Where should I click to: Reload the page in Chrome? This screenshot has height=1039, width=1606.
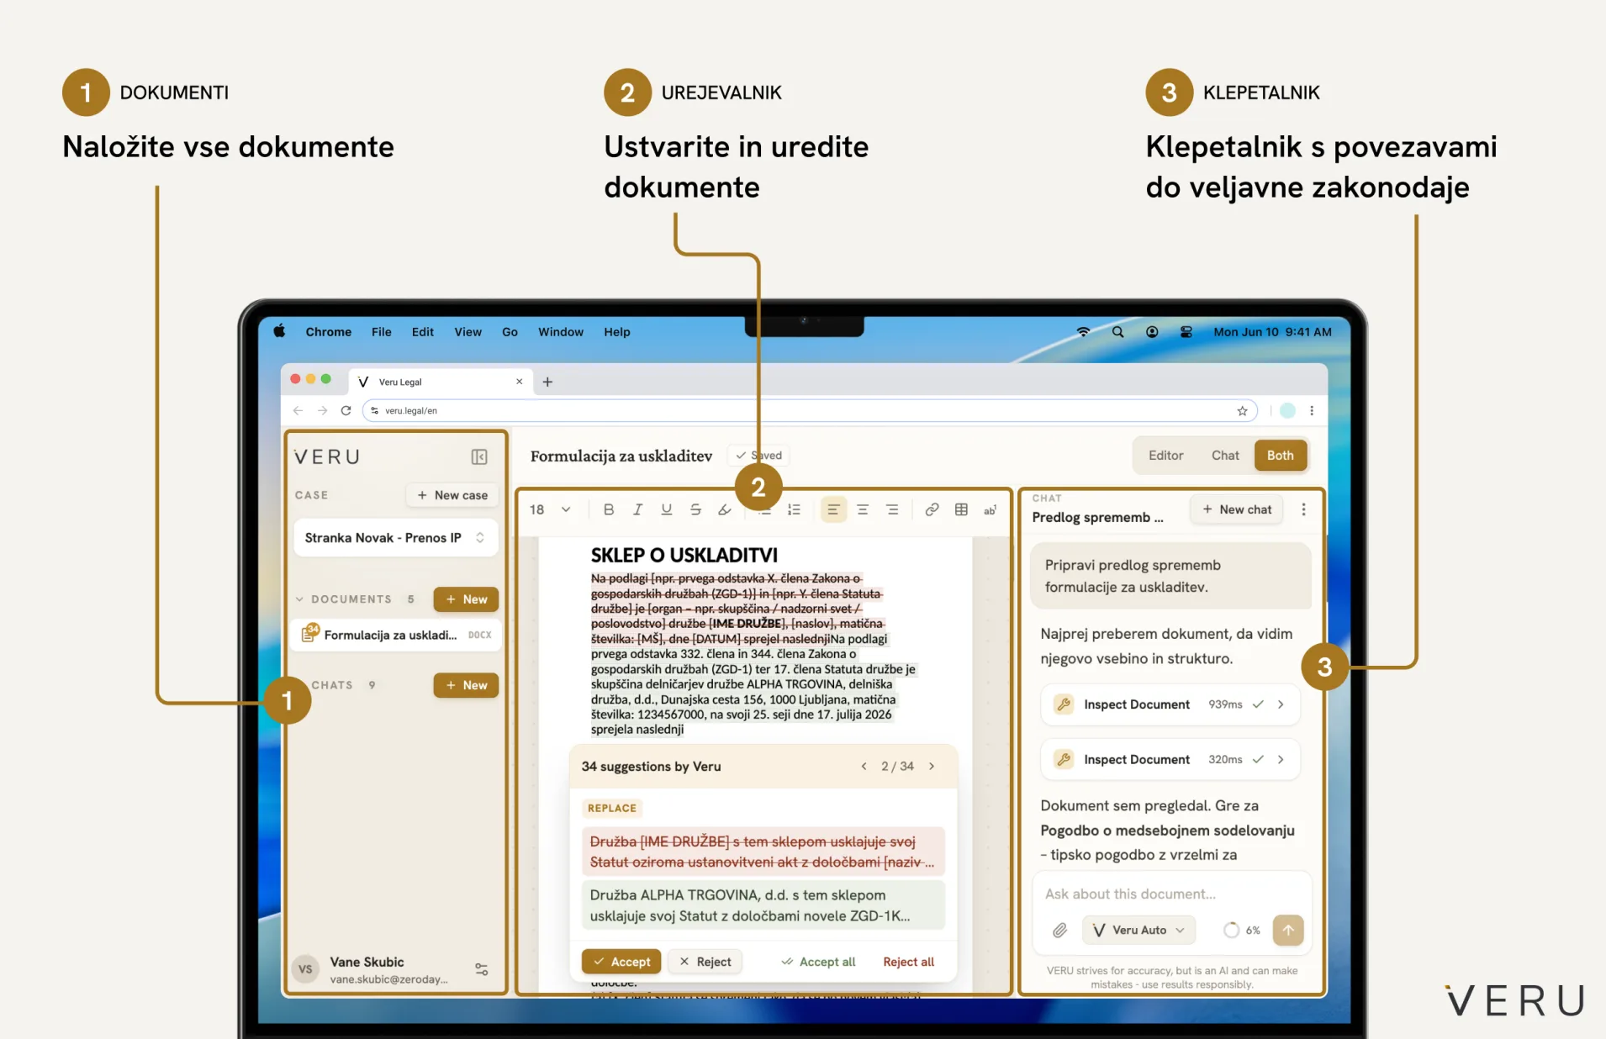click(346, 410)
